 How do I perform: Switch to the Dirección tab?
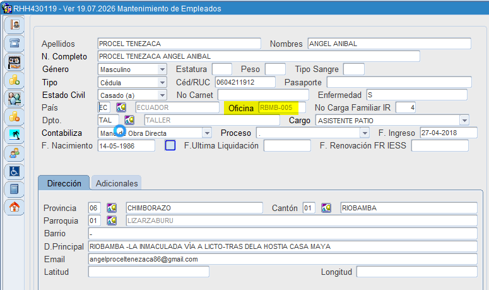point(64,183)
